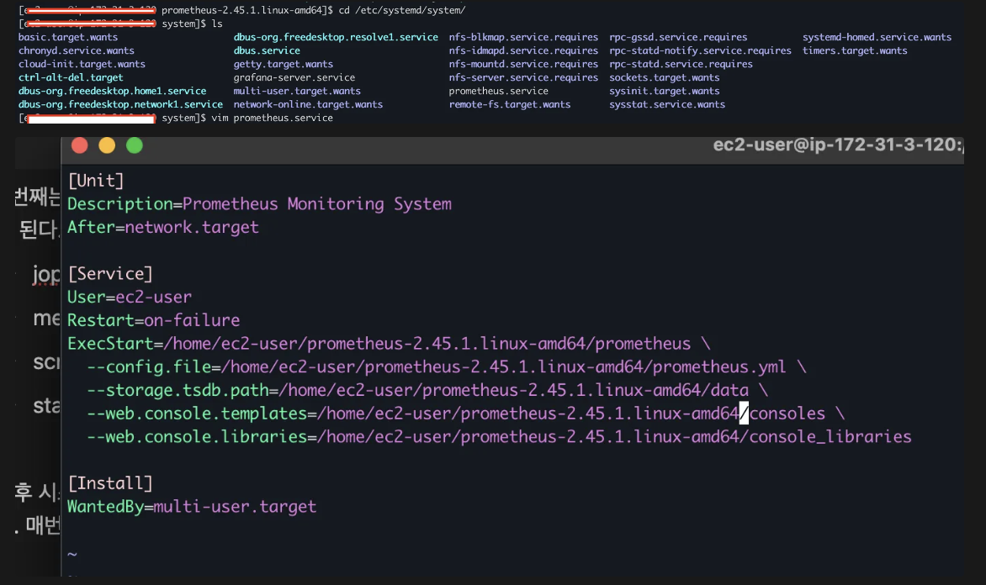Click the red close window button

pyautogui.click(x=80, y=145)
